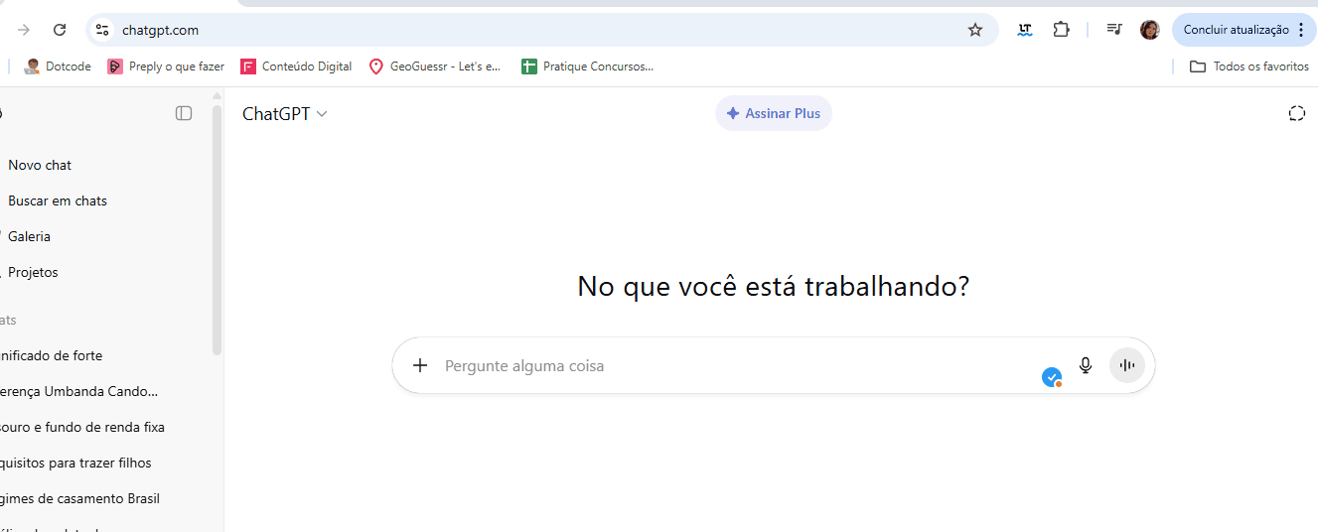Click the blue checkmark extension badge

1052,377
